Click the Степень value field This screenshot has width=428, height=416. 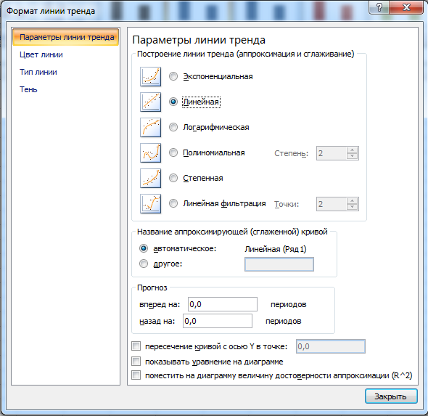(332, 153)
